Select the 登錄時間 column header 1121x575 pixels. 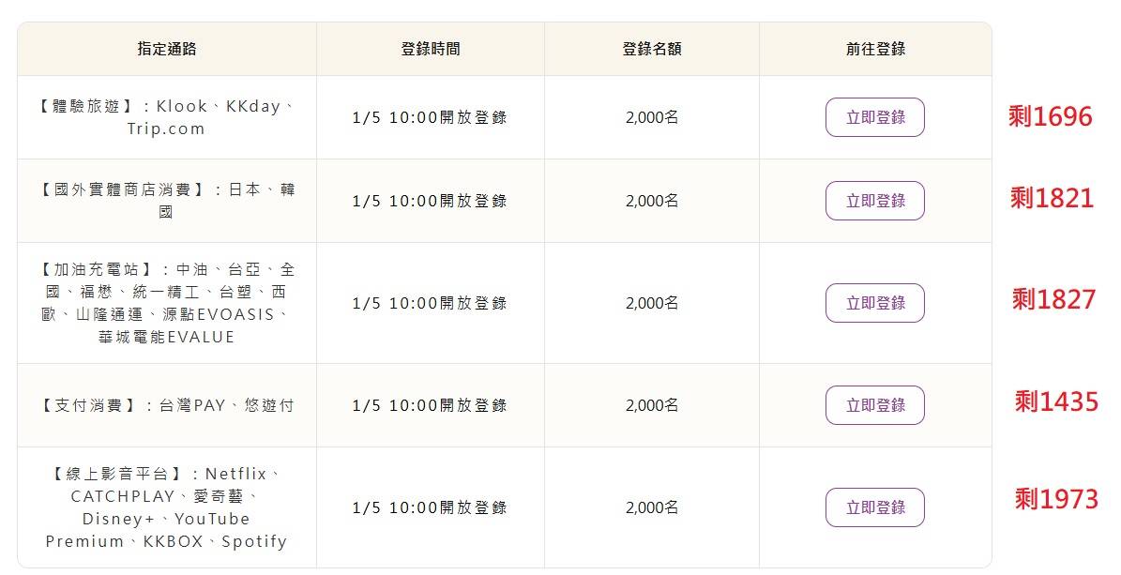point(431,49)
